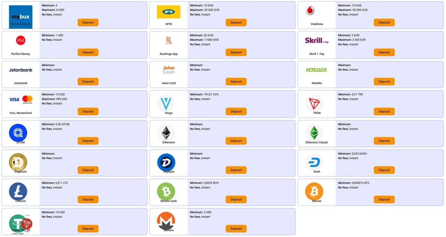Screen dimensions: 446x237
Task: Select the Ethereum icon
Action: coord(166,133)
